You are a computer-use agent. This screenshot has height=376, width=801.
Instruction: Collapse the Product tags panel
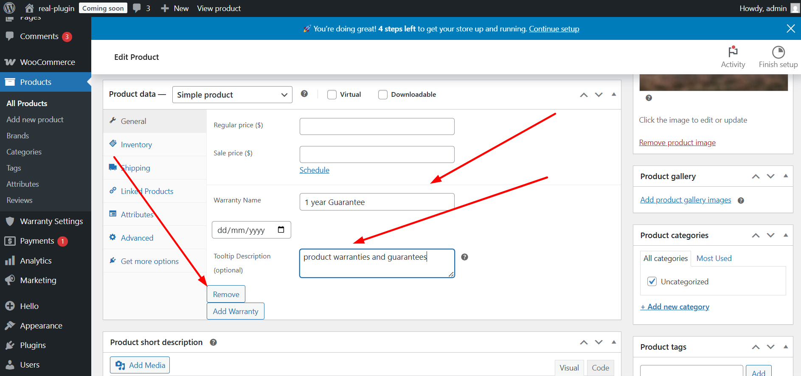point(786,347)
